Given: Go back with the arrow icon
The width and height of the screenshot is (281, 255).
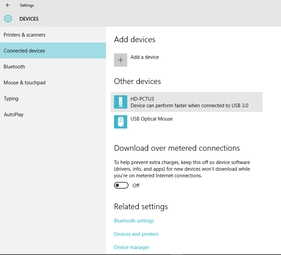Looking at the screenshot, I should point(8,5).
